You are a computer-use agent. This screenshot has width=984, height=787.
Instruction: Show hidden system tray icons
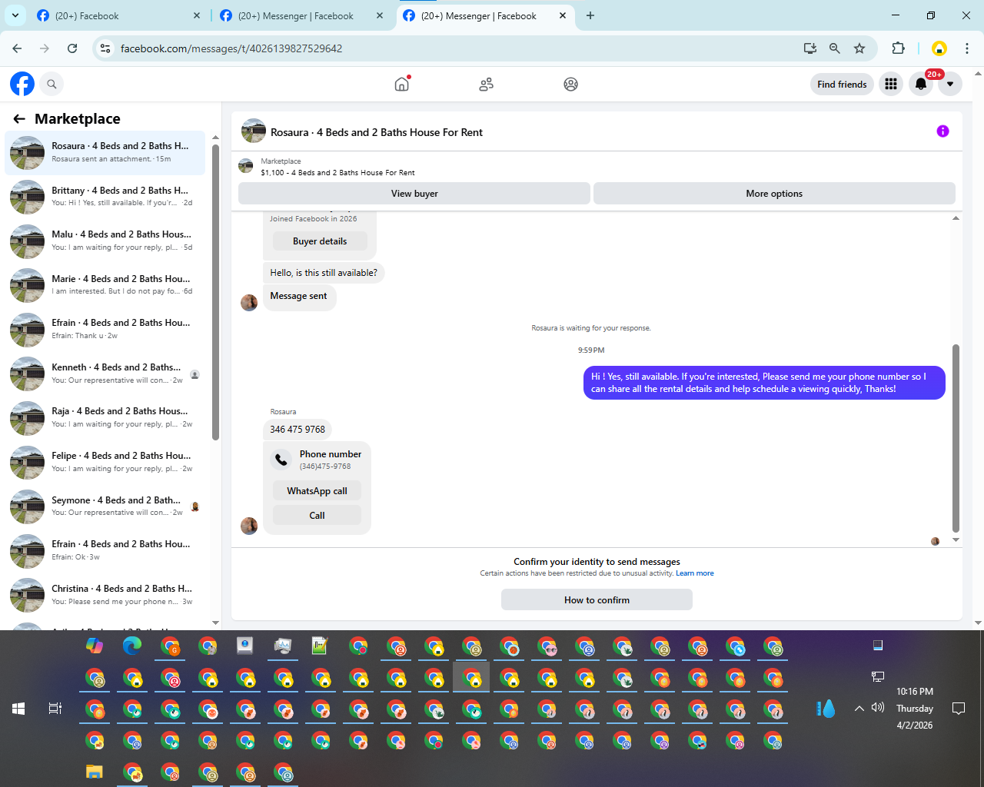[x=859, y=709]
